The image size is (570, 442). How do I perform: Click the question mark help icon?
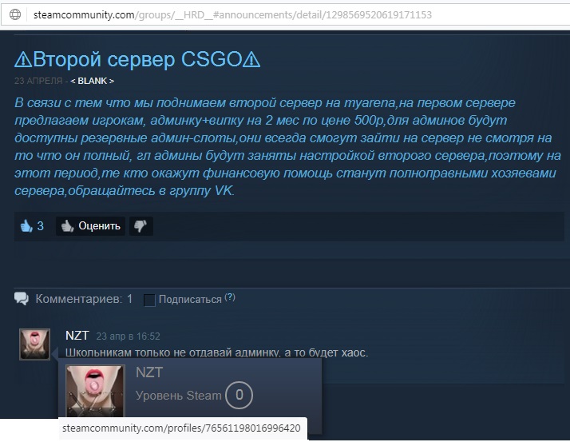(230, 297)
